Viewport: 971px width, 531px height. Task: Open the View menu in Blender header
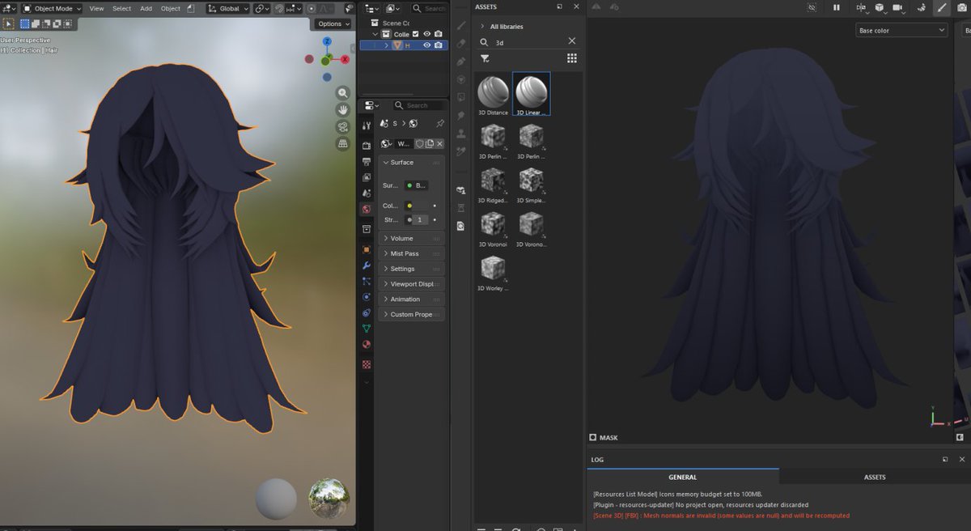click(x=96, y=8)
